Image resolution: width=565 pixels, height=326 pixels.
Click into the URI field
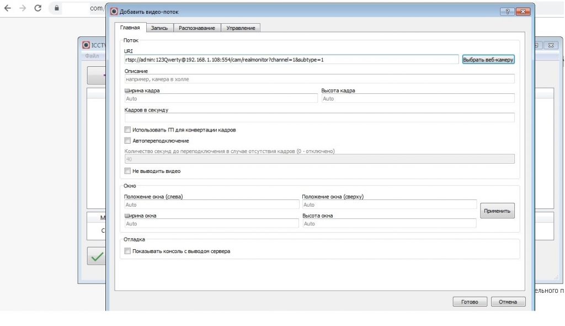pyautogui.click(x=291, y=59)
